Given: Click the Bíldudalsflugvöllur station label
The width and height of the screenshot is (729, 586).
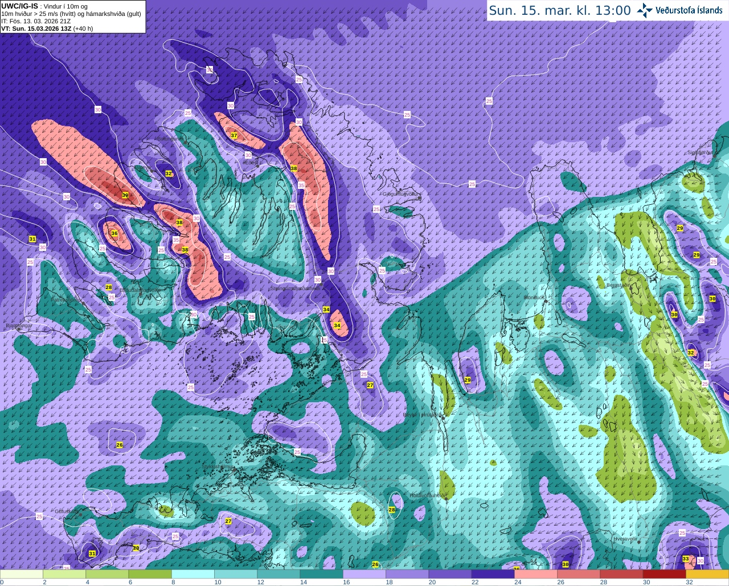Looking at the screenshot, I should [140, 290].
